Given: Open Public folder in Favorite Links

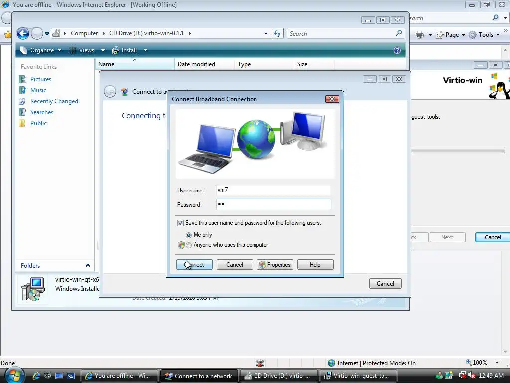Looking at the screenshot, I should (x=38, y=123).
